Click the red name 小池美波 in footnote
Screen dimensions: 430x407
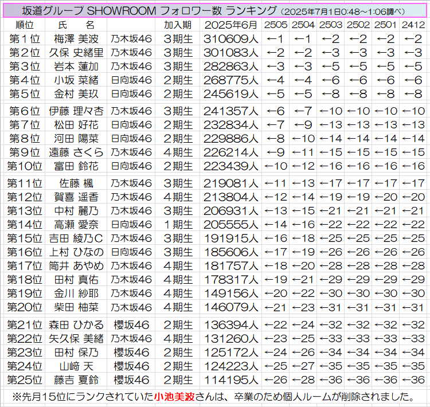174,396
